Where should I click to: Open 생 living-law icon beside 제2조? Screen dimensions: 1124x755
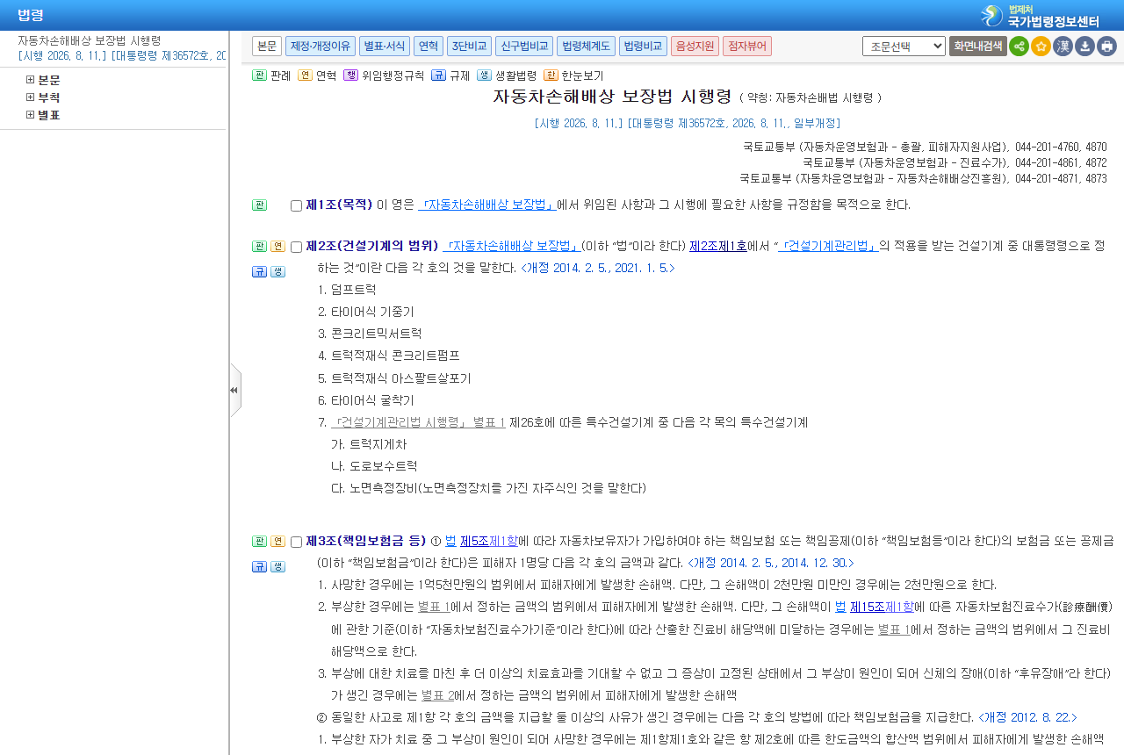coord(277,271)
